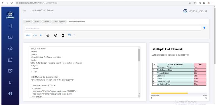Click the cloud download sidebar icon
Viewport: 216px width, 105px height.
coord(10,48)
